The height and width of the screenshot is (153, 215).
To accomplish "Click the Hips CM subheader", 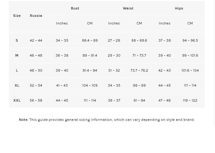I will pyautogui.click(x=190, y=23).
